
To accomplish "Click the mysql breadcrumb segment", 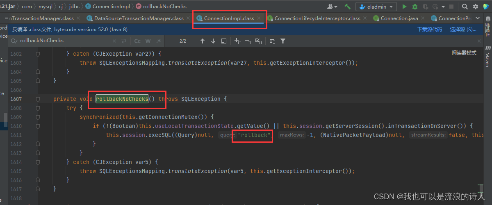I will 46,6.
